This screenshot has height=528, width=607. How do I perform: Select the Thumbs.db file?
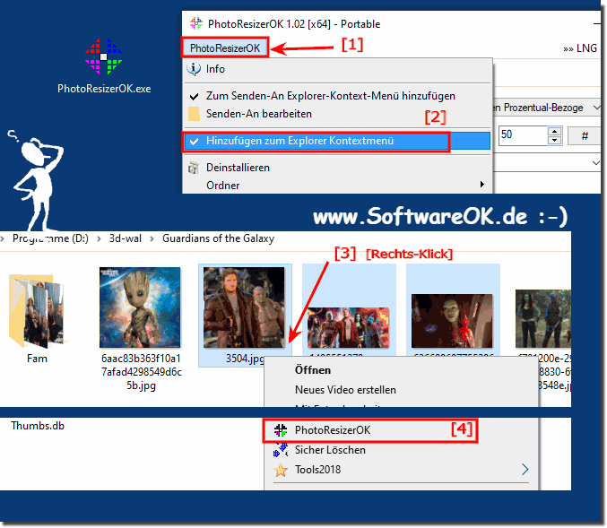38,426
